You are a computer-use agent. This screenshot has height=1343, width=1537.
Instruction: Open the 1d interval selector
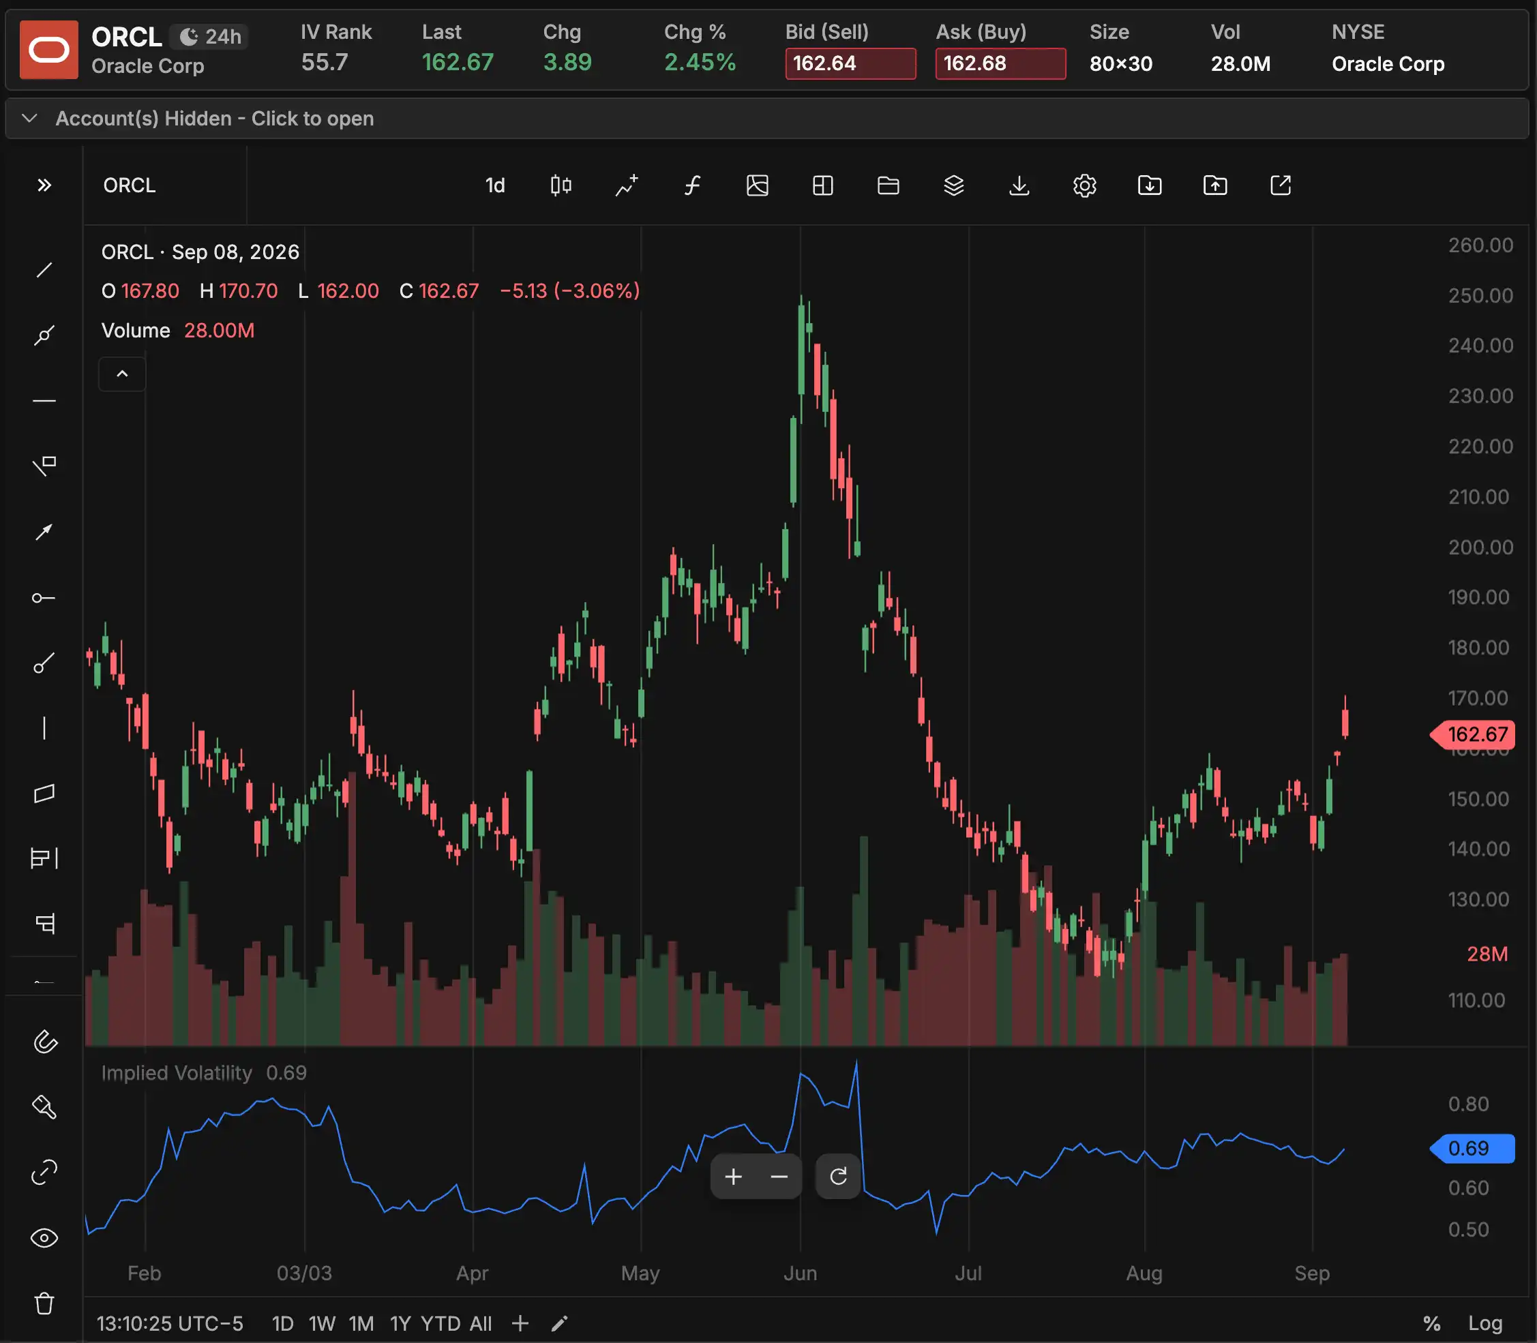pyautogui.click(x=495, y=185)
